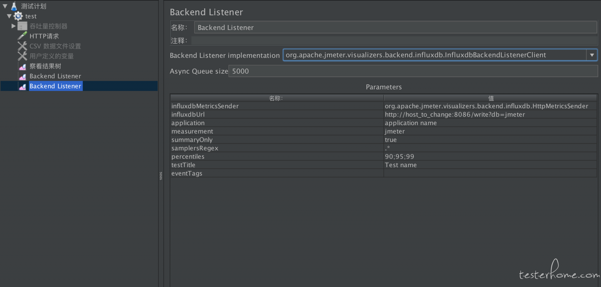The height and width of the screenshot is (287, 601).
Task: Click the CSV 数据文件设置 config icon
Action: click(x=22, y=46)
